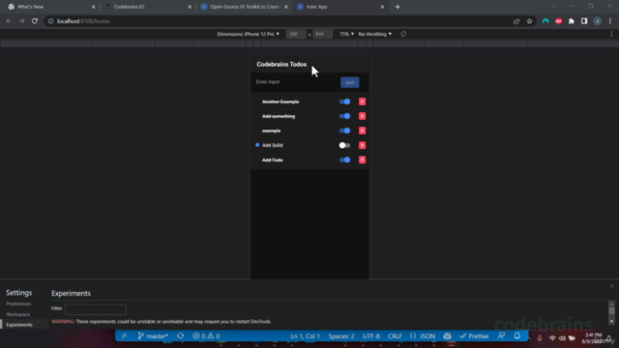Click the Another Example todo label
Viewport: 619px width, 348px height.
(x=280, y=101)
